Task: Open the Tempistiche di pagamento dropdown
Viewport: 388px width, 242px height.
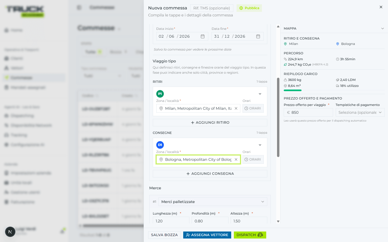Action: [x=360, y=112]
